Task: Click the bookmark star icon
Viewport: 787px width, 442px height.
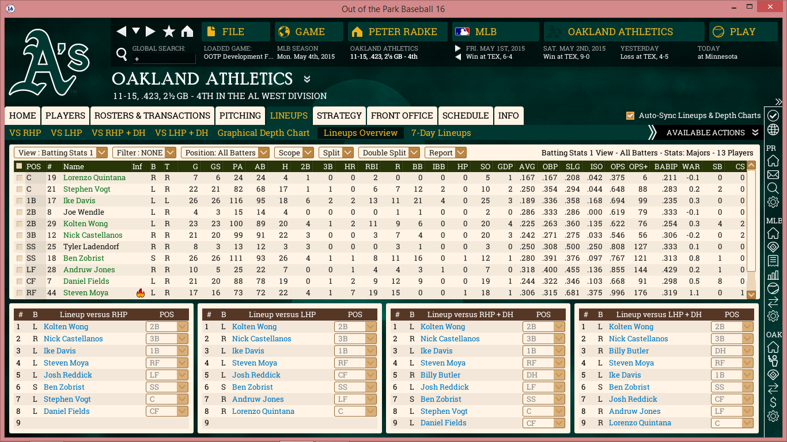Action: [168, 32]
